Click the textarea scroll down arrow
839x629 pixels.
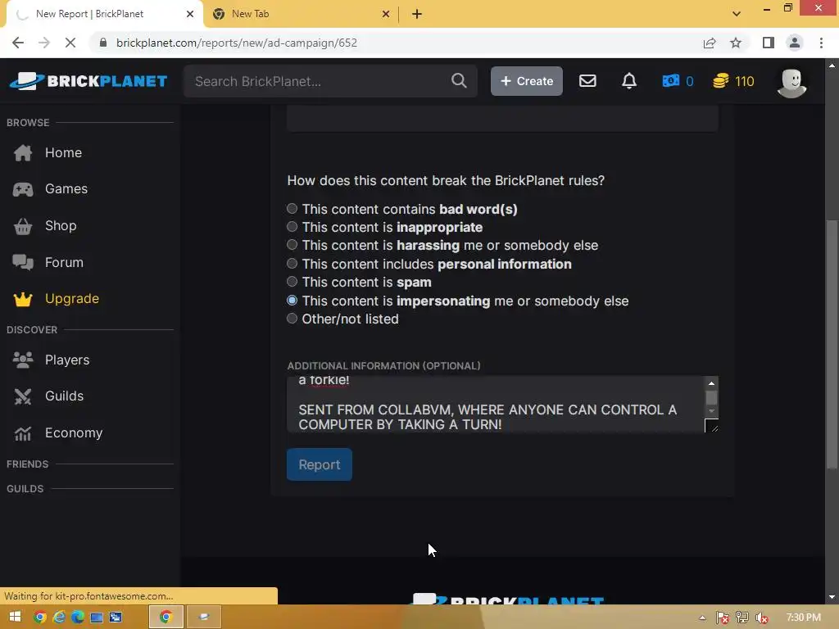(x=711, y=411)
